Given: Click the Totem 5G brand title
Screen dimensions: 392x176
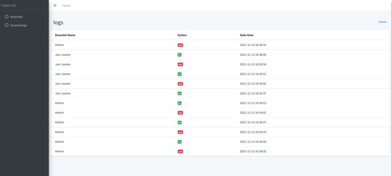Looking at the screenshot, I should click(x=8, y=5).
